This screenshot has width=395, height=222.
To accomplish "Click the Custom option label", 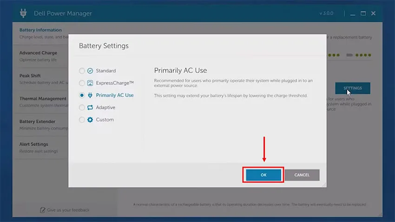I will [105, 119].
